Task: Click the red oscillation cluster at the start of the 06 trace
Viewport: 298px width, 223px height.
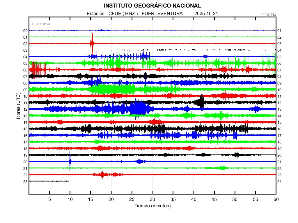Action: (x=37, y=69)
